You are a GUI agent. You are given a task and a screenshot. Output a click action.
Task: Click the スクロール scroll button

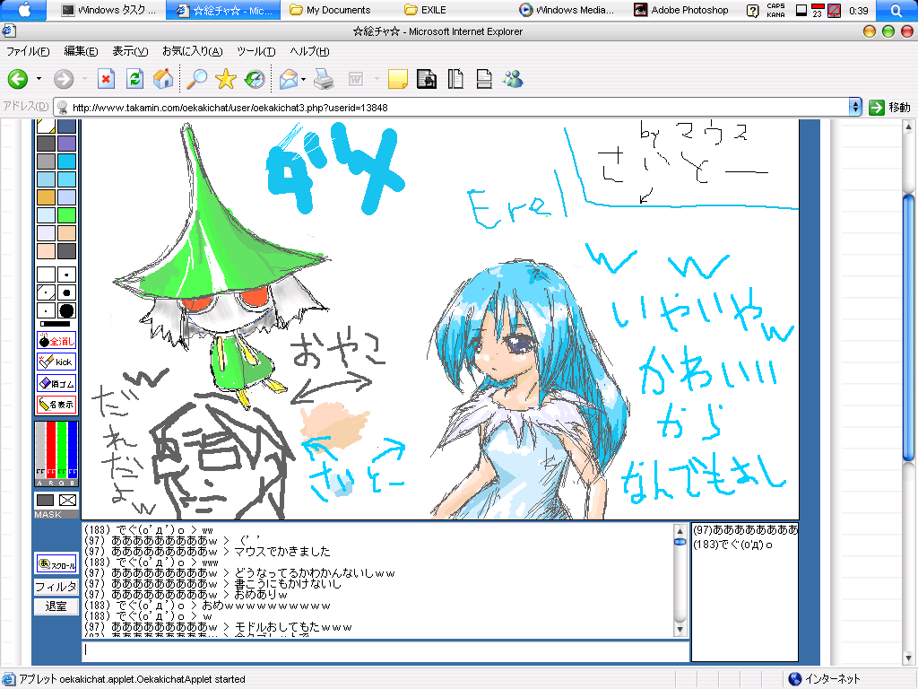(x=56, y=564)
